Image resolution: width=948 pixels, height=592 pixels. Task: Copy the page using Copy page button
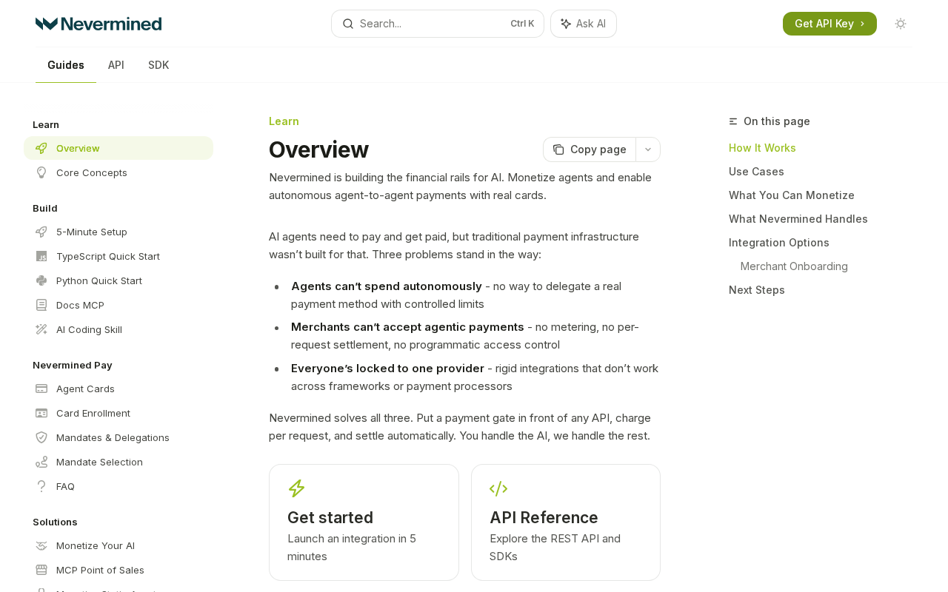click(590, 149)
